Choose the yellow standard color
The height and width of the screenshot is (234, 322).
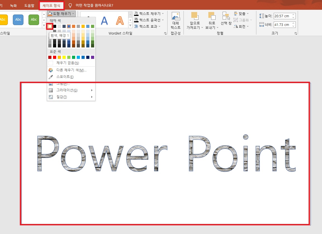64,57
